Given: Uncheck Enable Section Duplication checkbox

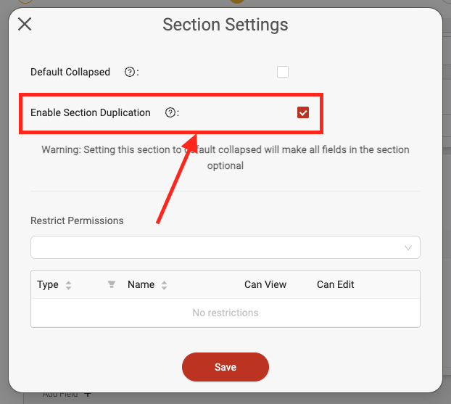Looking at the screenshot, I should [x=303, y=112].
